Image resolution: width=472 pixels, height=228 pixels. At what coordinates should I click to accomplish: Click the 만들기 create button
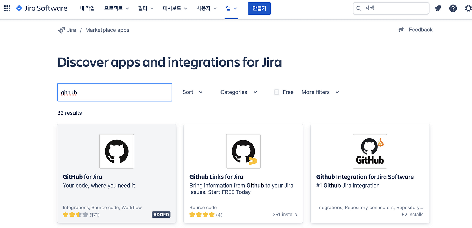pyautogui.click(x=259, y=8)
